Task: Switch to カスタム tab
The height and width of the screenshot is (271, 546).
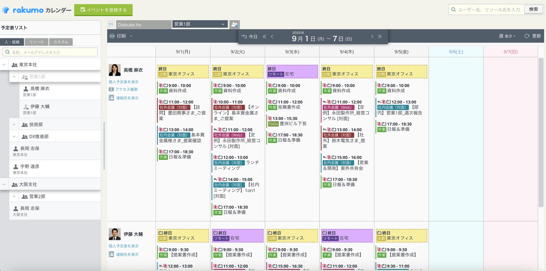Action: tap(61, 42)
